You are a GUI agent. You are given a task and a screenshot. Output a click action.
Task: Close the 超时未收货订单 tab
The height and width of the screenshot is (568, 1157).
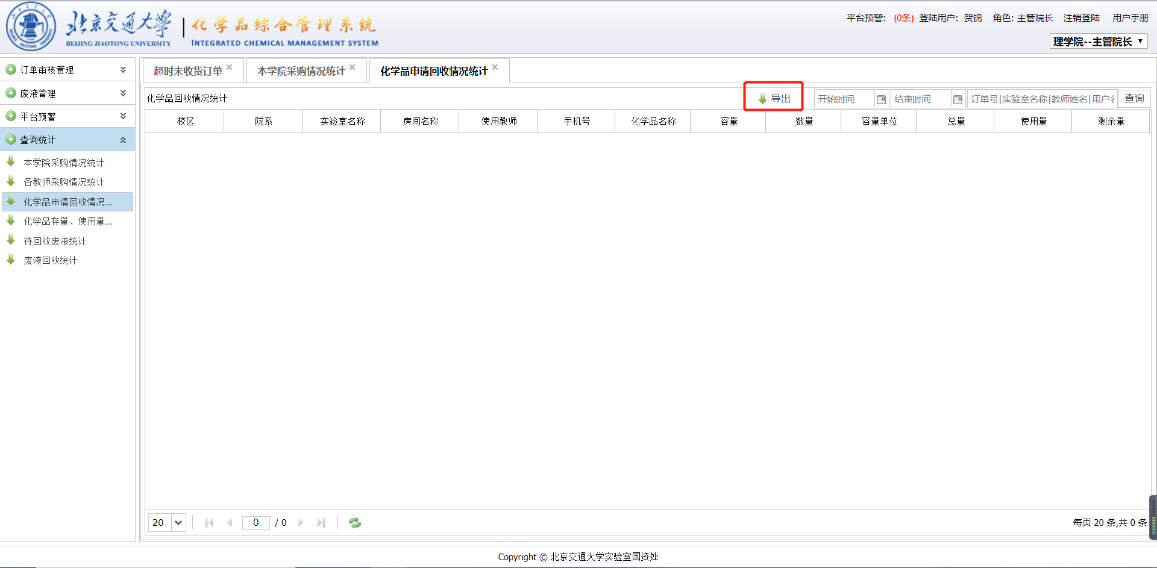coord(230,67)
